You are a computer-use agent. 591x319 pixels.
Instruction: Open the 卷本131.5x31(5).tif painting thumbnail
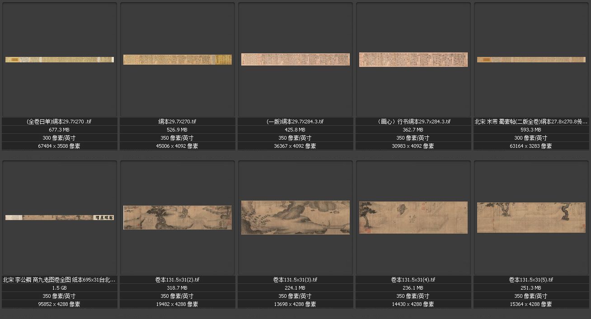pyautogui.click(x=531, y=217)
